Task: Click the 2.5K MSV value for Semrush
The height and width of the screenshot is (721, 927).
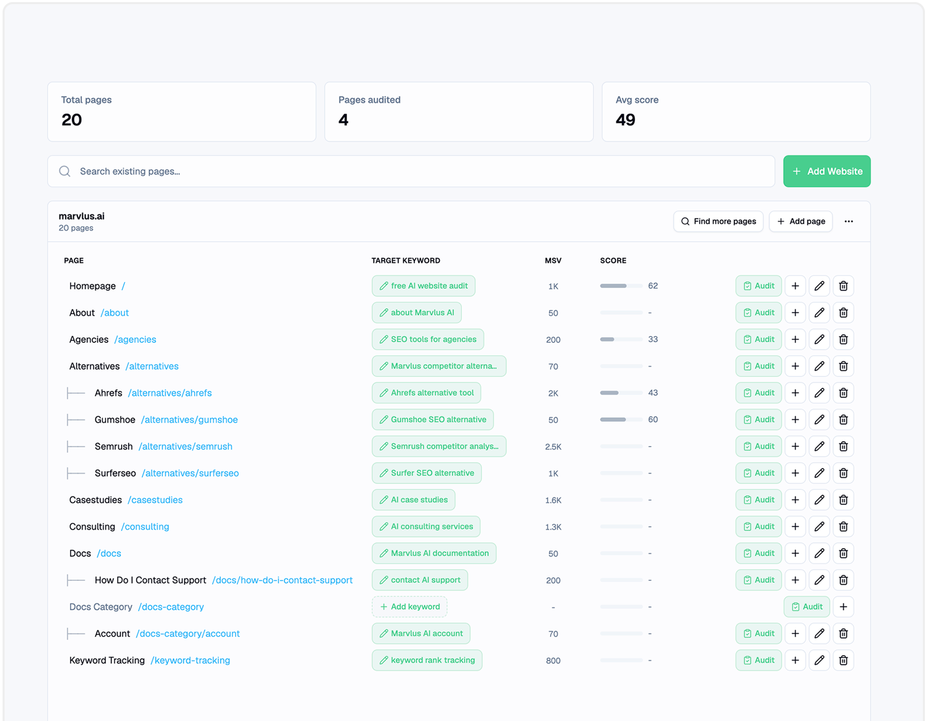Action: pyautogui.click(x=553, y=447)
